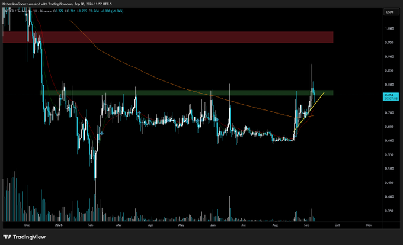The width and height of the screenshot is (403, 245).
Task: Click the Feb label on time axis
Action: click(x=90, y=225)
